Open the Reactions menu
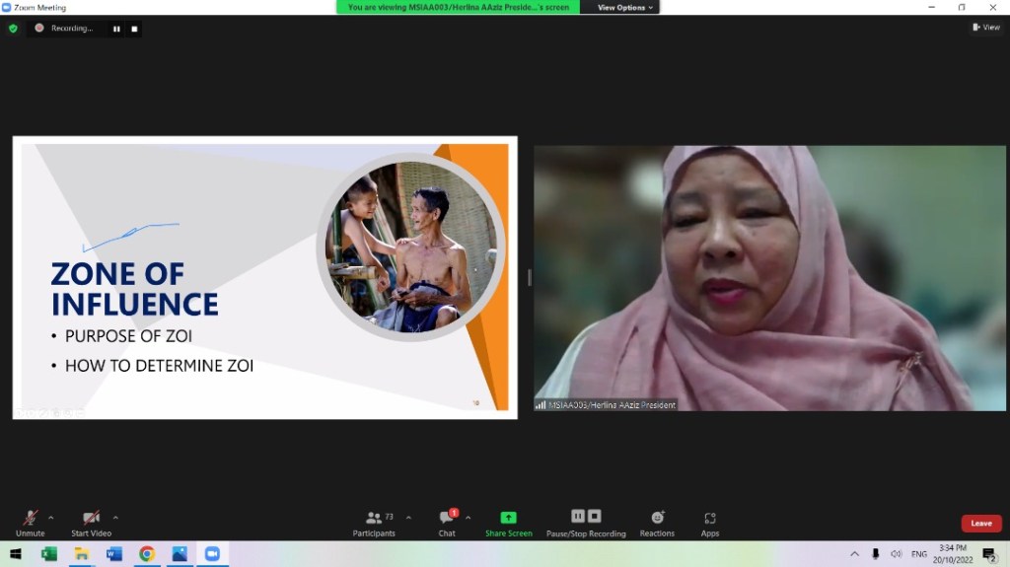 coord(657,523)
